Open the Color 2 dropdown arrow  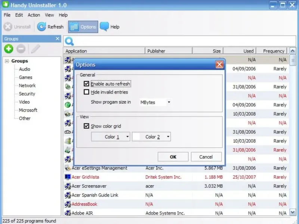tap(168, 137)
